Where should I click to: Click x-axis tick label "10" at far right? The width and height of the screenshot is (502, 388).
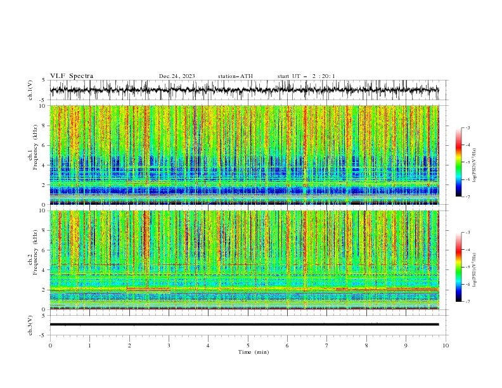click(x=446, y=346)
